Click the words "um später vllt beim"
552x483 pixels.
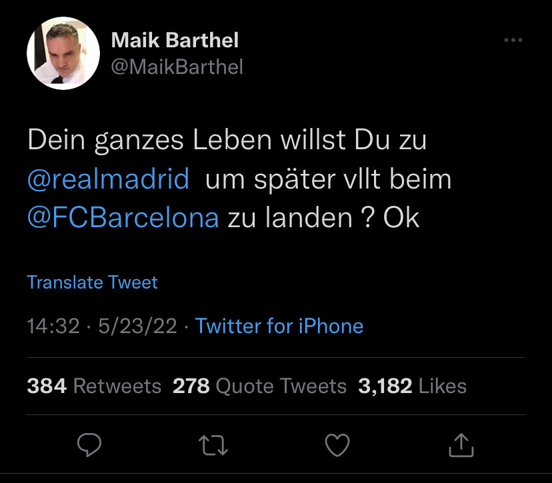pos(328,180)
